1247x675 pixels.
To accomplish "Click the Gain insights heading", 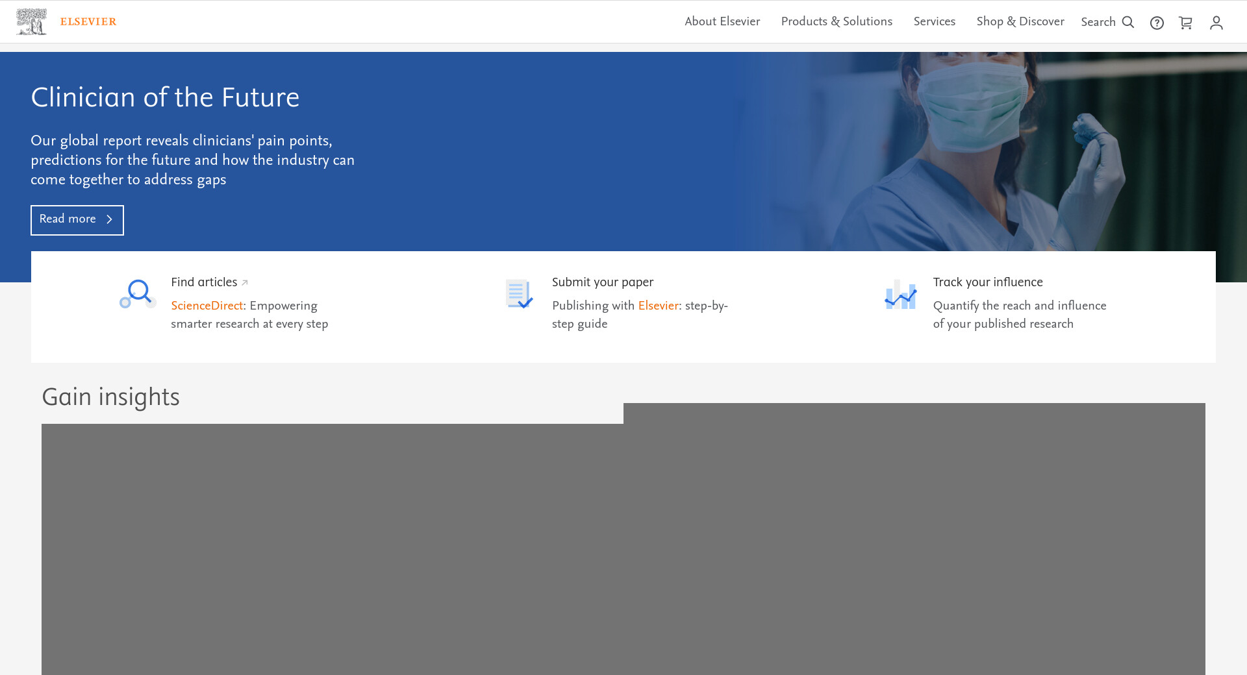I will [x=111, y=397].
